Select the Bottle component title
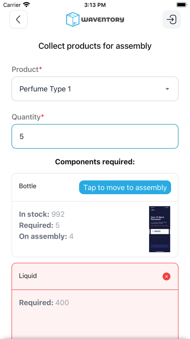190x339 pixels. click(28, 186)
